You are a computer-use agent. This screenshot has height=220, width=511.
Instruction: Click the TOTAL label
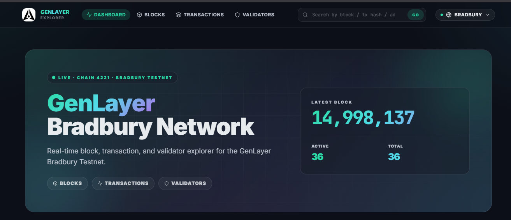(x=395, y=146)
